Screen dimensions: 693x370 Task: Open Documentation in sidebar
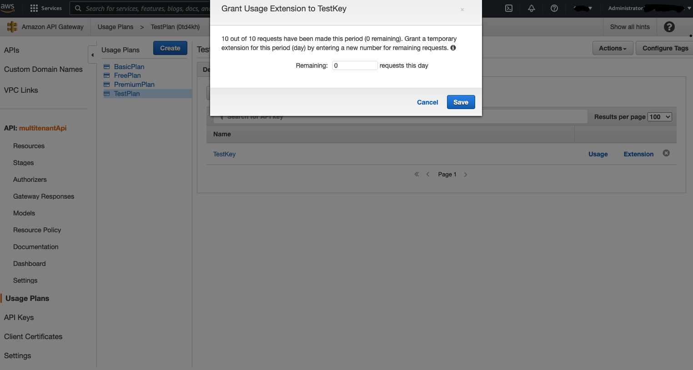pos(35,247)
